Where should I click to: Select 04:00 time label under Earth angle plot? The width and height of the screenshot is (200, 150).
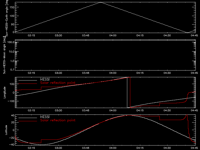click(113, 35)
